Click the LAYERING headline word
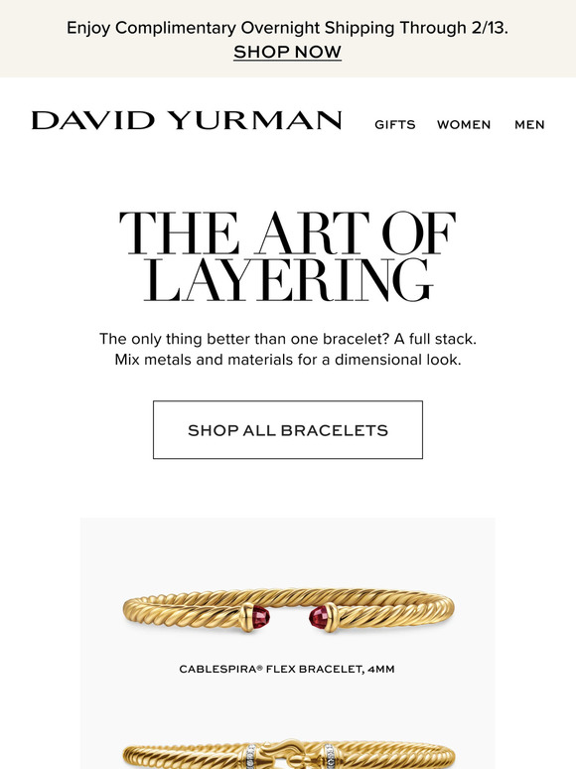Screen dimensions: 576x769 tap(288, 279)
